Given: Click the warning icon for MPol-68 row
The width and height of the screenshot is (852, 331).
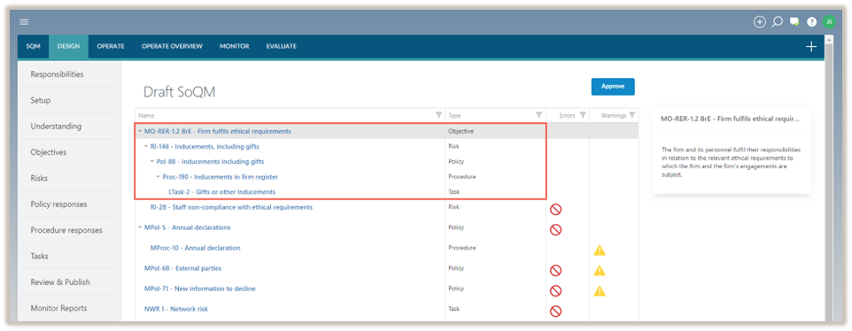Looking at the screenshot, I should [600, 270].
